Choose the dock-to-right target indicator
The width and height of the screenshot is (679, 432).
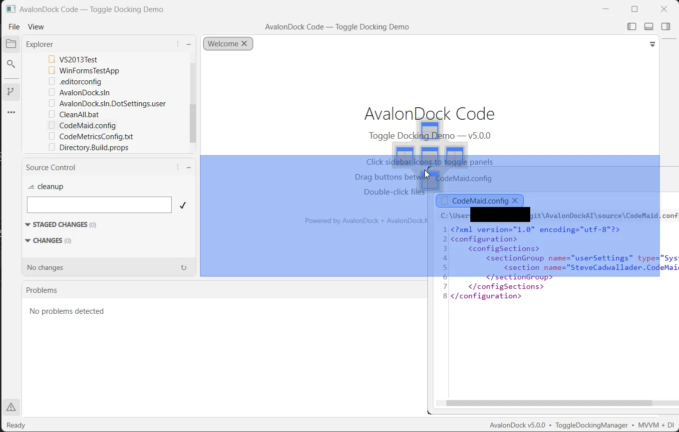pos(454,155)
